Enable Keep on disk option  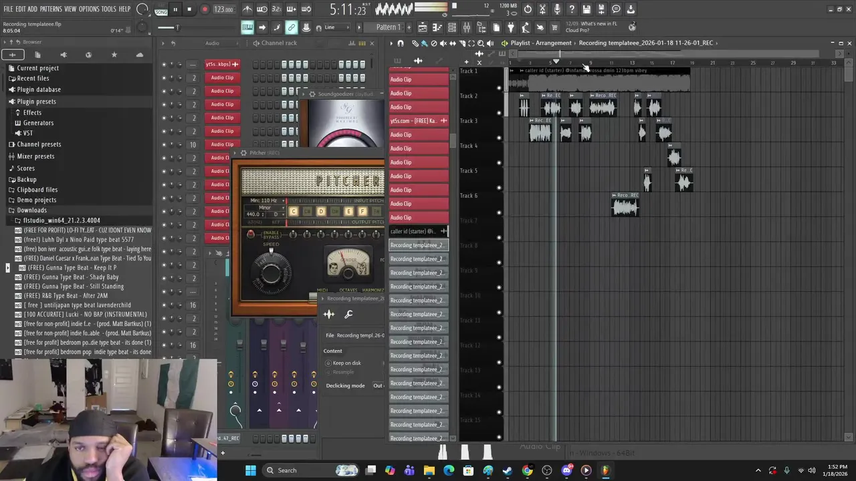[x=328, y=363]
